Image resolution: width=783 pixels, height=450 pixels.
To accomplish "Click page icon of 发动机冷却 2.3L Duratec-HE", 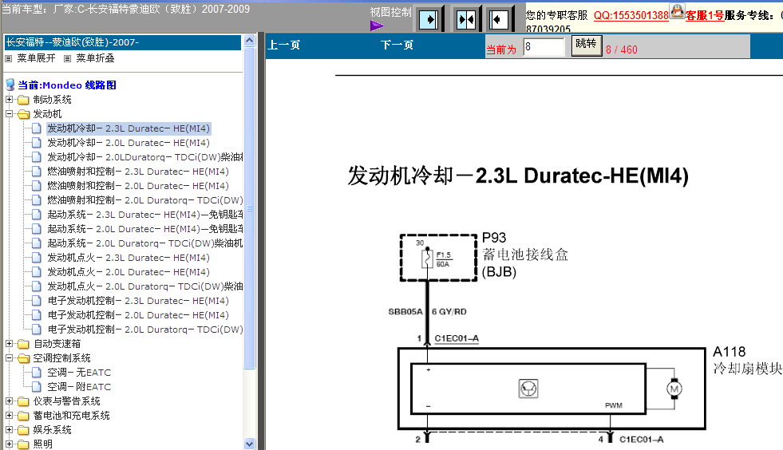I will point(37,128).
